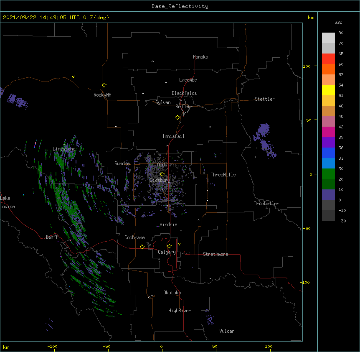Image resolution: width=360 pixels, height=352 pixels.
Task: Click the Vulcan town label
Action: click(x=227, y=331)
